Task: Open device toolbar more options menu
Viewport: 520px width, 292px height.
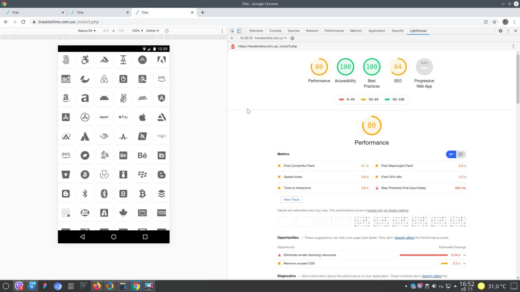Action: (x=222, y=31)
